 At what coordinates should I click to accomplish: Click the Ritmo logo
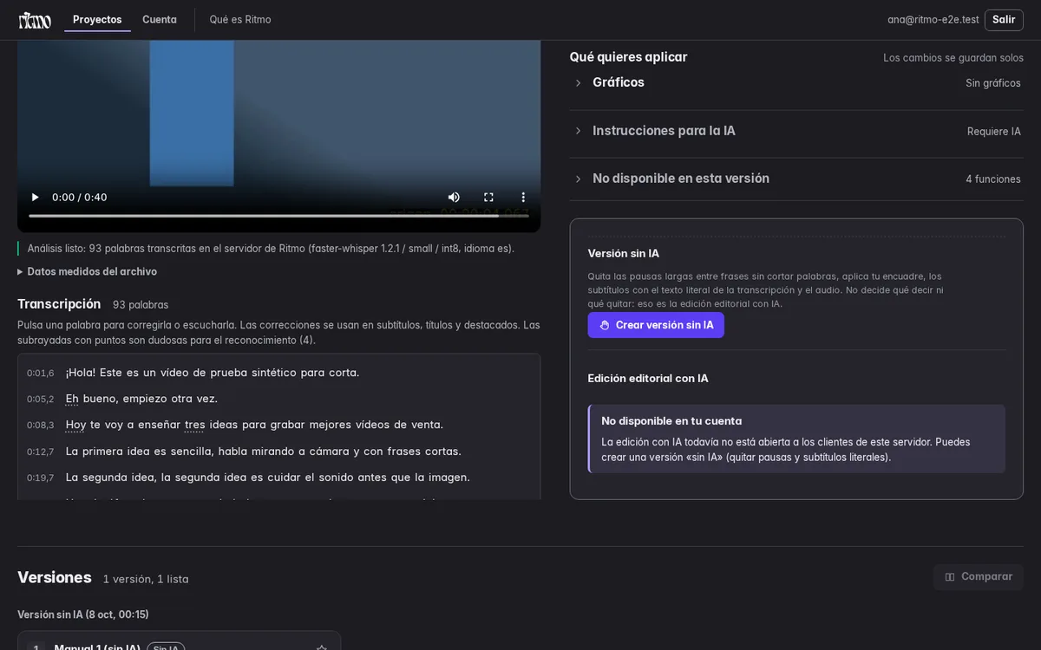[35, 20]
